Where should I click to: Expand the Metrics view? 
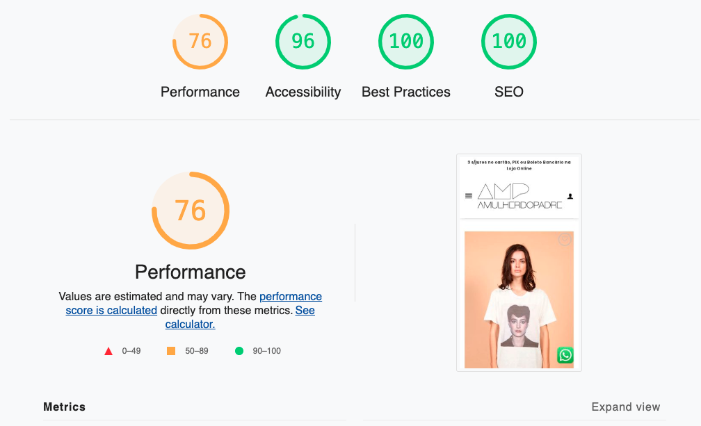pos(625,407)
